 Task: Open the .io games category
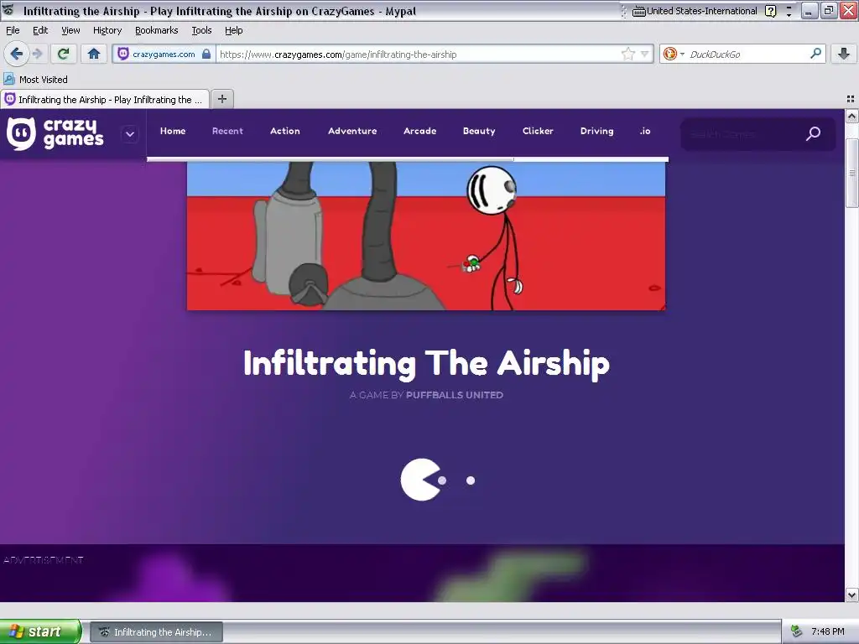pyautogui.click(x=645, y=131)
